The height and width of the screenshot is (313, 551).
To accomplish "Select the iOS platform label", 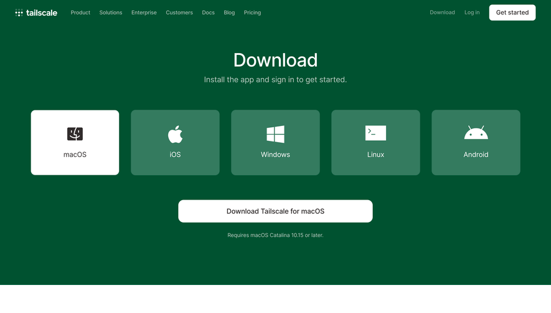I will [175, 155].
